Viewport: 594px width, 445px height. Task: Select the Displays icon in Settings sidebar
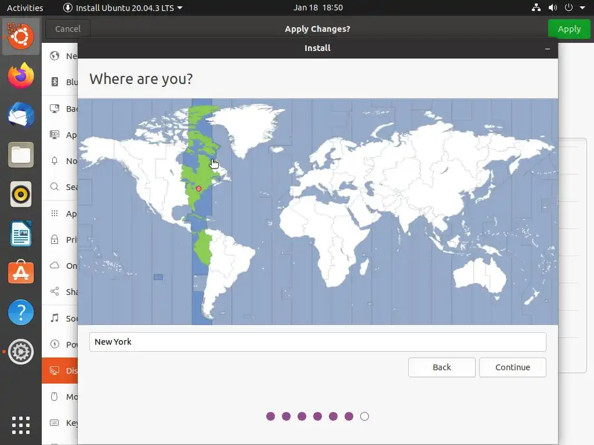tap(55, 370)
